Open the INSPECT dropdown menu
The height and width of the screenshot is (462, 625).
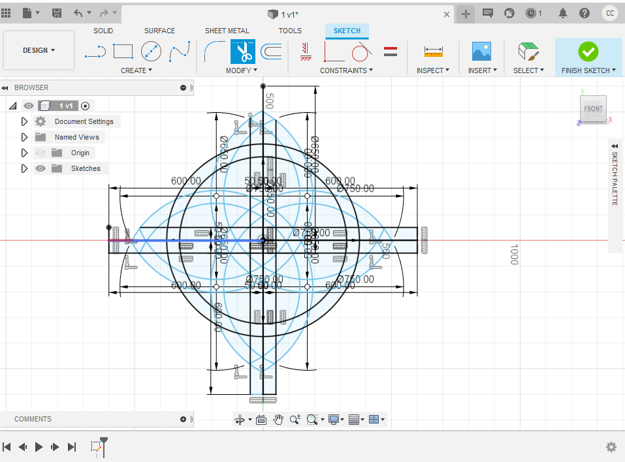tap(433, 70)
